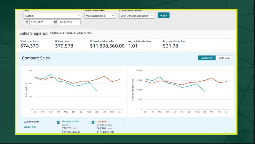The height and width of the screenshot is (144, 255).
Task: Click the end date field 9/21/2025
Action: pos(69,22)
